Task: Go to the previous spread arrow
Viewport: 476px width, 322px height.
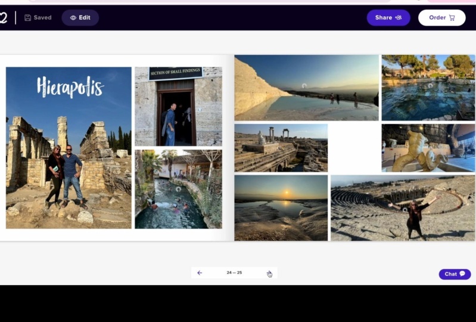Action: (200, 273)
